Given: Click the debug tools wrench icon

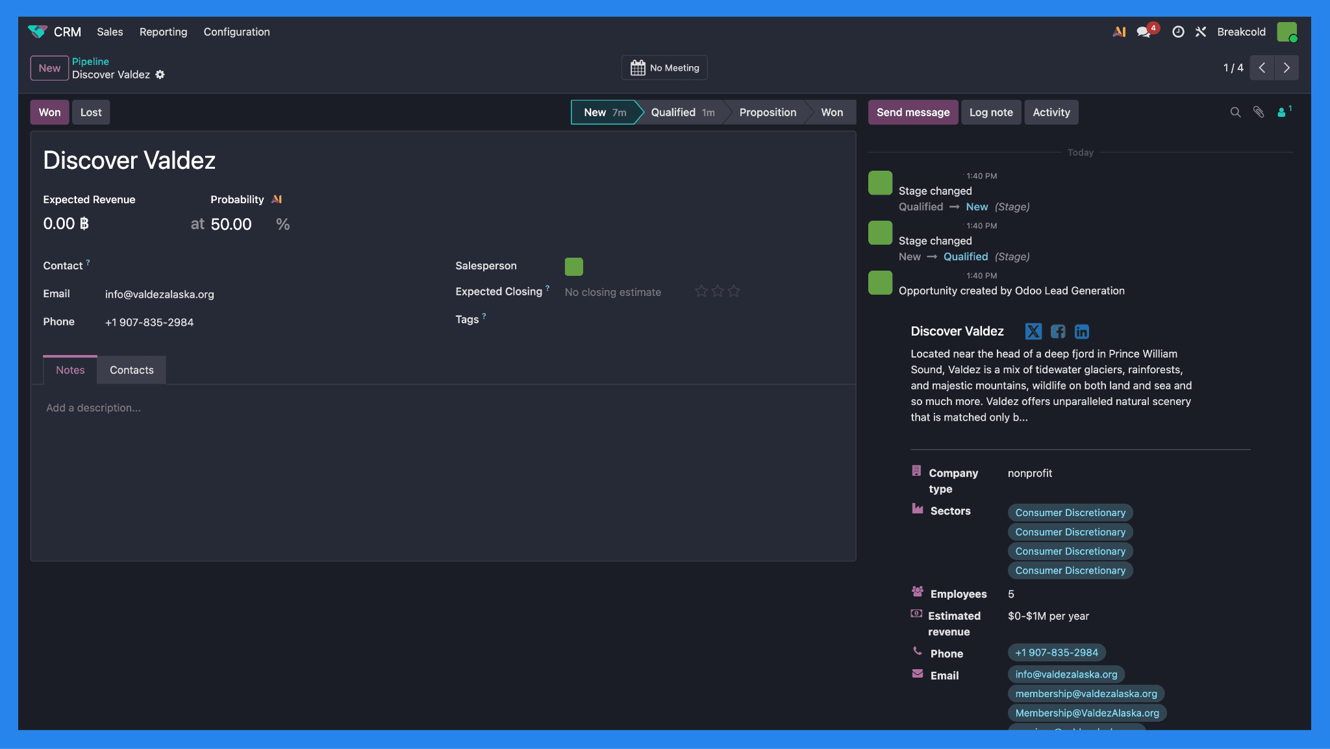Looking at the screenshot, I should click(1201, 32).
